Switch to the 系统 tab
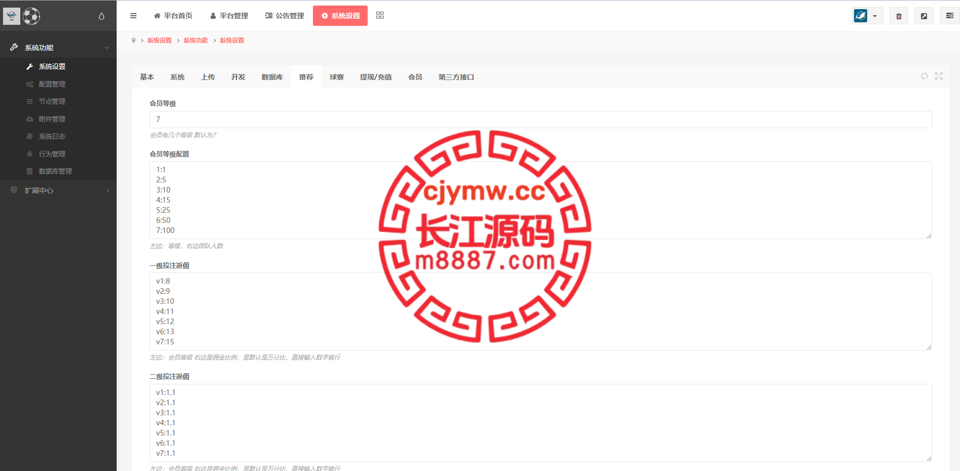The width and height of the screenshot is (960, 471). pos(177,77)
